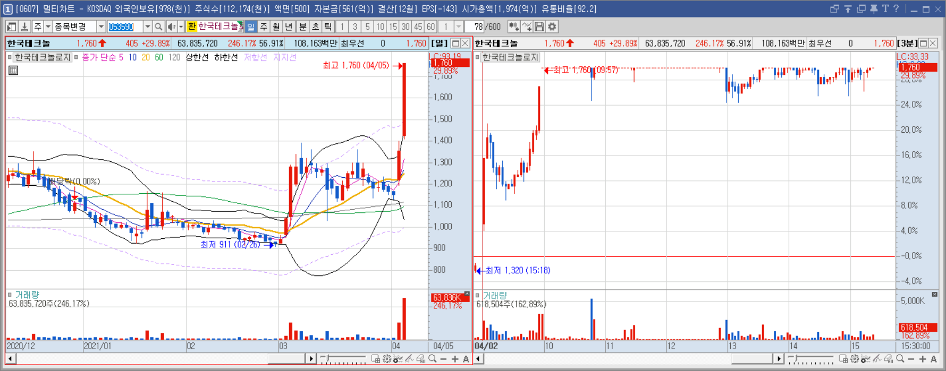Click the line-draw tool icon before the save icon

527,27
